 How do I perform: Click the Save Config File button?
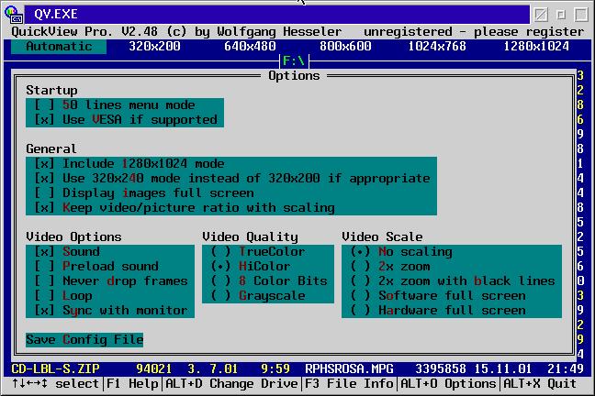[x=84, y=339]
